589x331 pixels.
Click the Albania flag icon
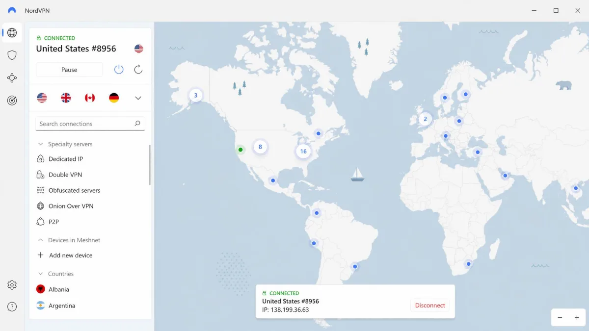coord(41,289)
